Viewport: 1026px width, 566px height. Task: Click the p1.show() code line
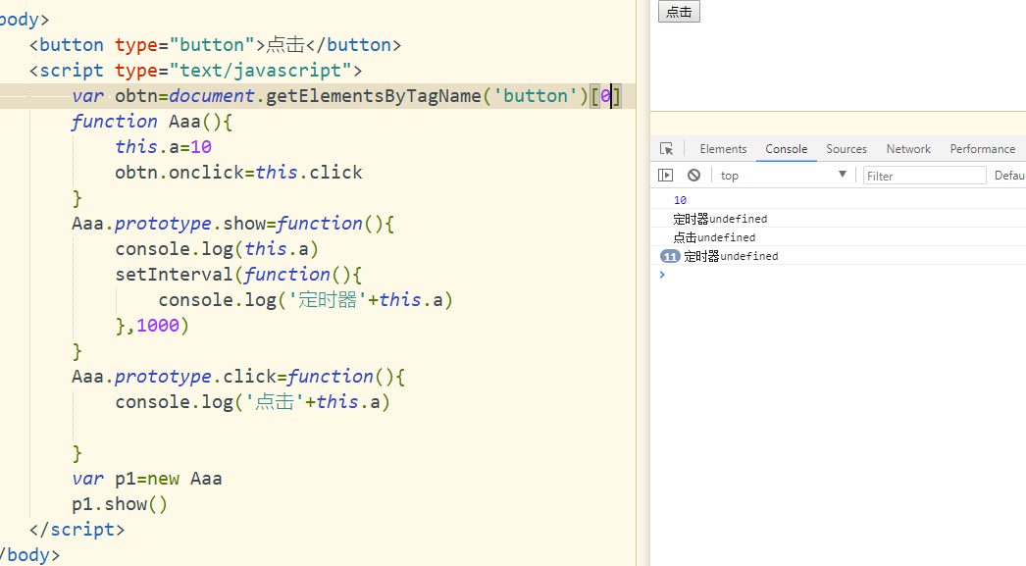pyautogui.click(x=120, y=504)
